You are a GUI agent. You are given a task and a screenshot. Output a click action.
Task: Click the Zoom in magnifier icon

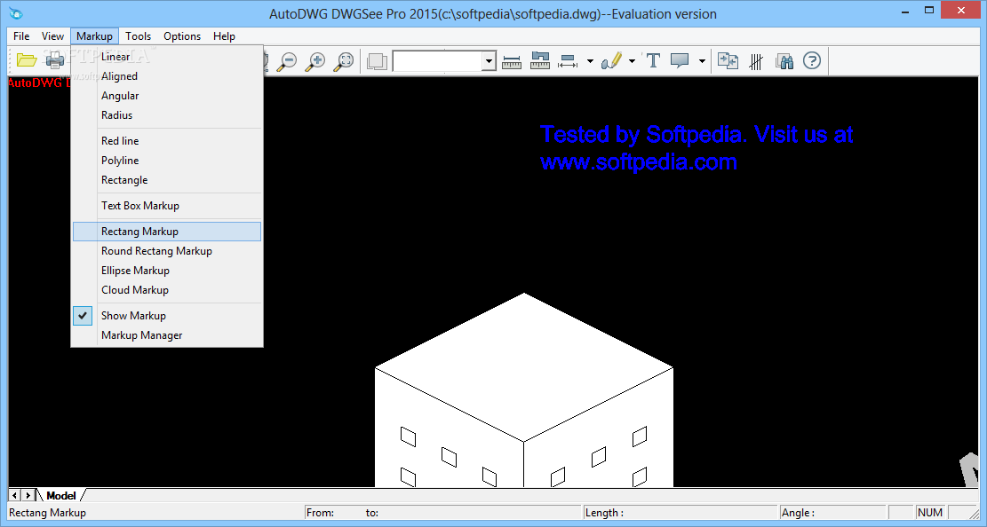(315, 61)
